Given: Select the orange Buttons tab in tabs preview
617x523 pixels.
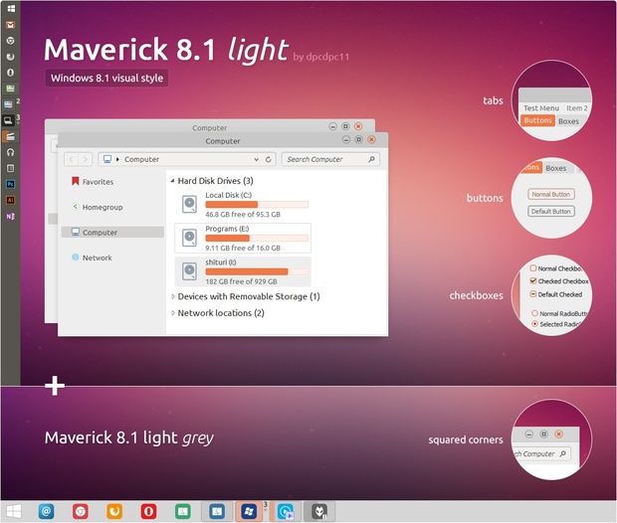Looking at the screenshot, I should pyautogui.click(x=537, y=120).
